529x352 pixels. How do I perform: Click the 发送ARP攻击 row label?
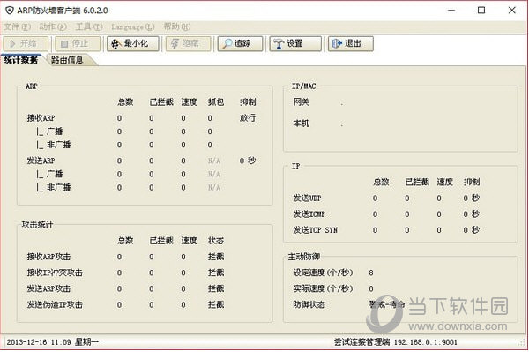point(48,288)
